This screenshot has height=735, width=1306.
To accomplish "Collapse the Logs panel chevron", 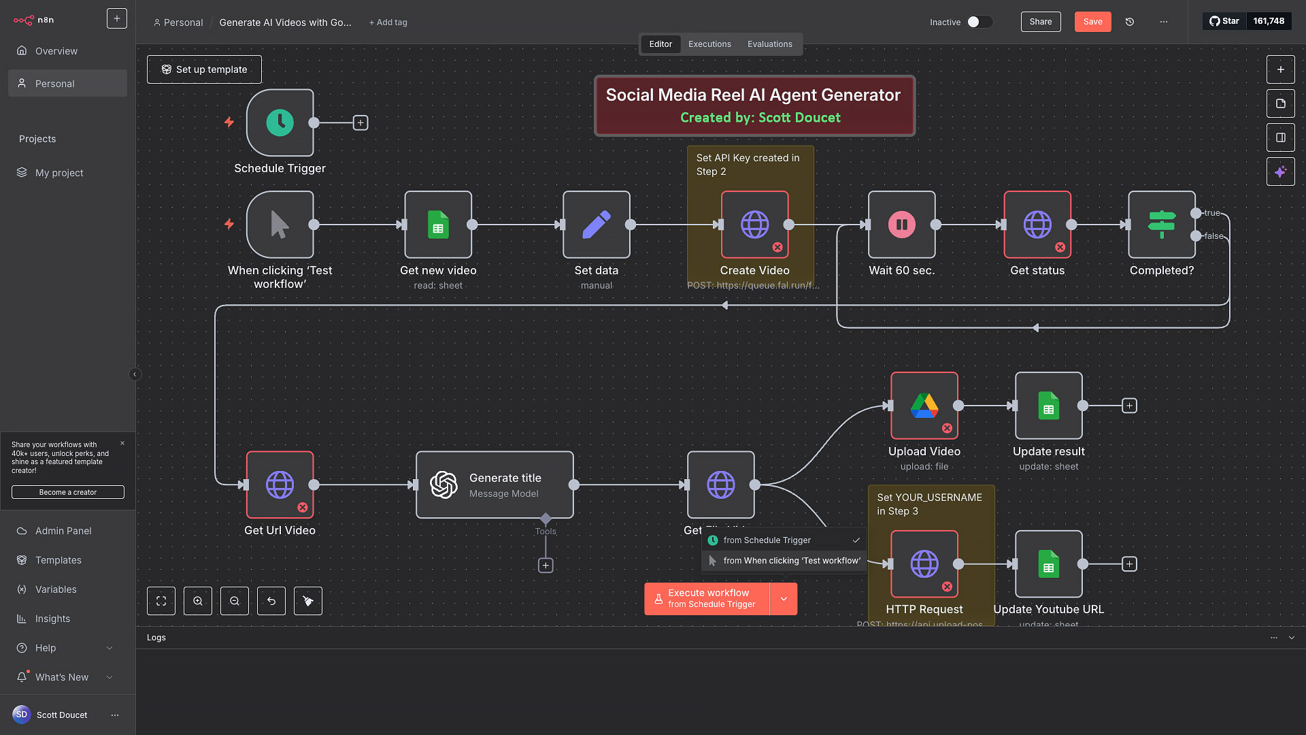I will tap(1291, 638).
